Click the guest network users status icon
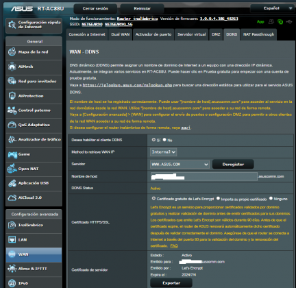The height and width of the screenshot is (288, 296). click(x=271, y=22)
